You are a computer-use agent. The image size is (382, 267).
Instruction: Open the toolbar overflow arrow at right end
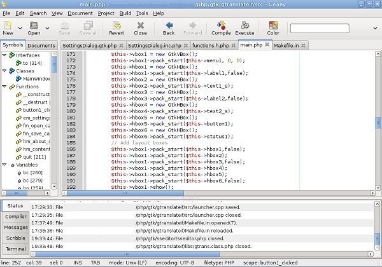[x=375, y=29]
